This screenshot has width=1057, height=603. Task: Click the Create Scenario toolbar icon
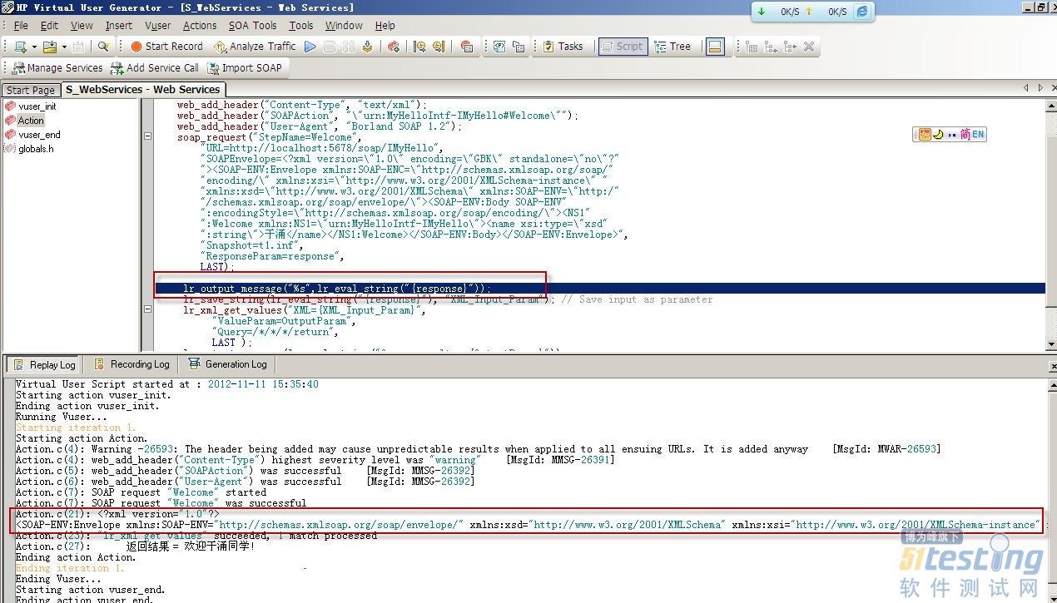click(x=466, y=47)
